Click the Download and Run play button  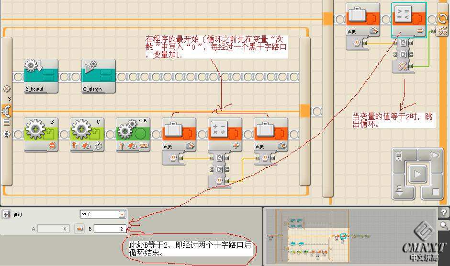pyautogui.click(x=417, y=174)
